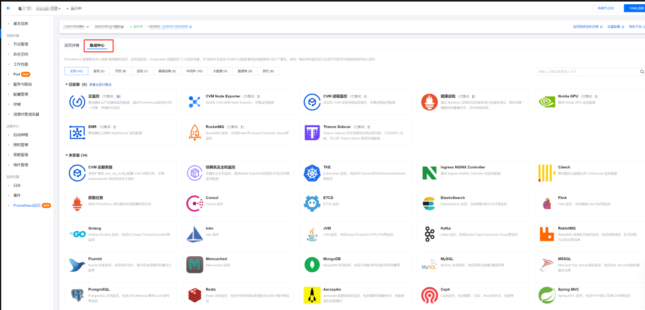
Task: Switch to the 集成中心 tab
Action: [x=97, y=45]
